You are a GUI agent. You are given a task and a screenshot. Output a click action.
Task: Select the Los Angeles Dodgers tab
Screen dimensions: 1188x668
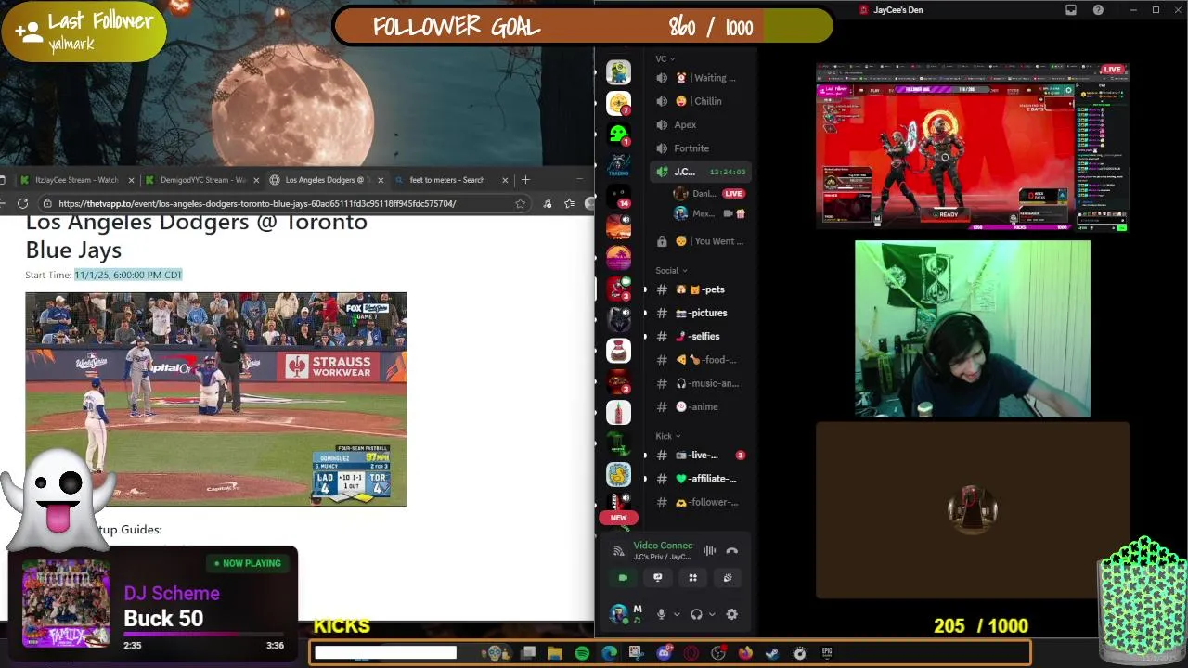(x=326, y=180)
